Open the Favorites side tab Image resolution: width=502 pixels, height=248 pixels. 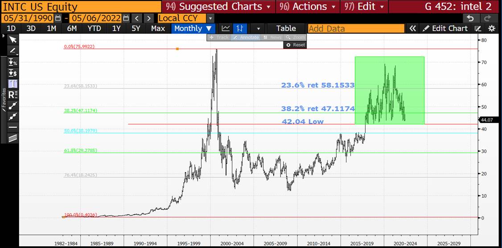tap(4, 99)
